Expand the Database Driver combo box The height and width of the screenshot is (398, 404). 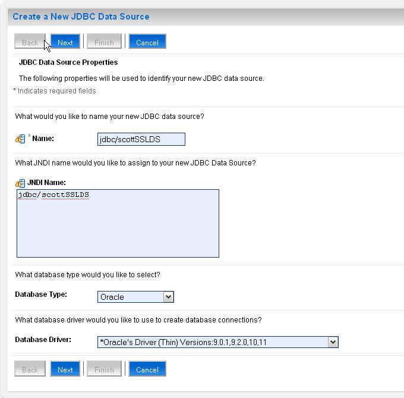coord(217,342)
